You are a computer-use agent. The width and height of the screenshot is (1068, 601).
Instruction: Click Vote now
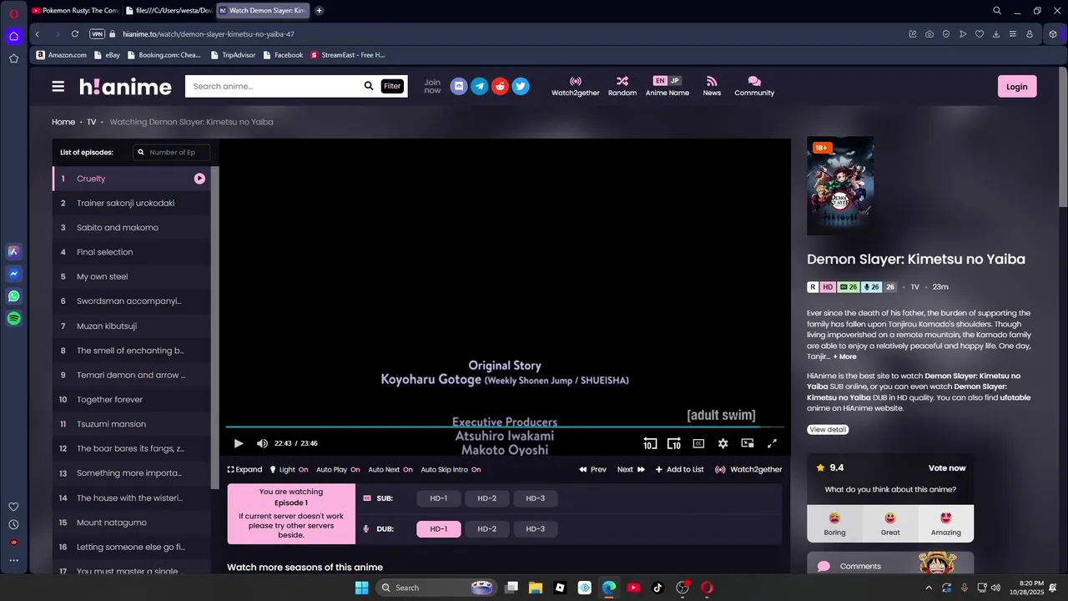947,468
